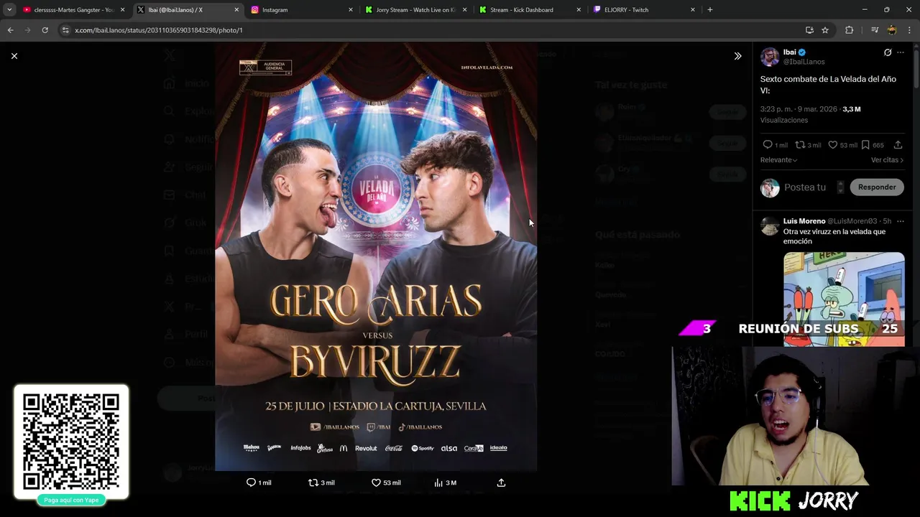Screen dimensions: 920x517
Task: Open more options on Luis Moreno's reply
Action: (x=901, y=221)
